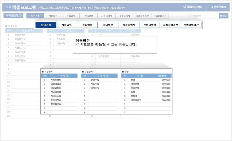The width and height of the screenshot is (232, 141).
Task: Open the small faded 지출내역서 tab
Action: pyautogui.click(x=107, y=16)
